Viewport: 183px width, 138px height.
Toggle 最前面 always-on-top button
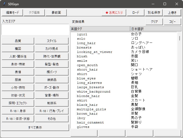(x=56, y=12)
